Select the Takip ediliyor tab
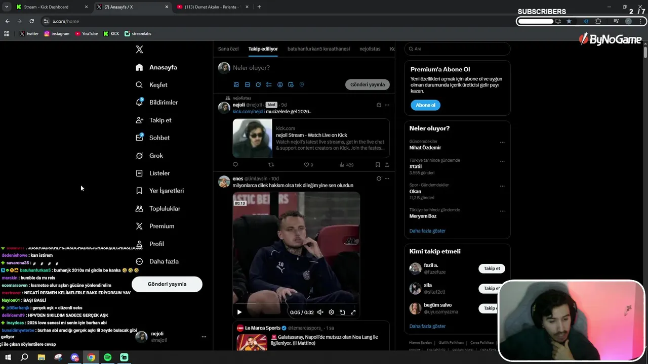The height and width of the screenshot is (364, 648). 263,49
